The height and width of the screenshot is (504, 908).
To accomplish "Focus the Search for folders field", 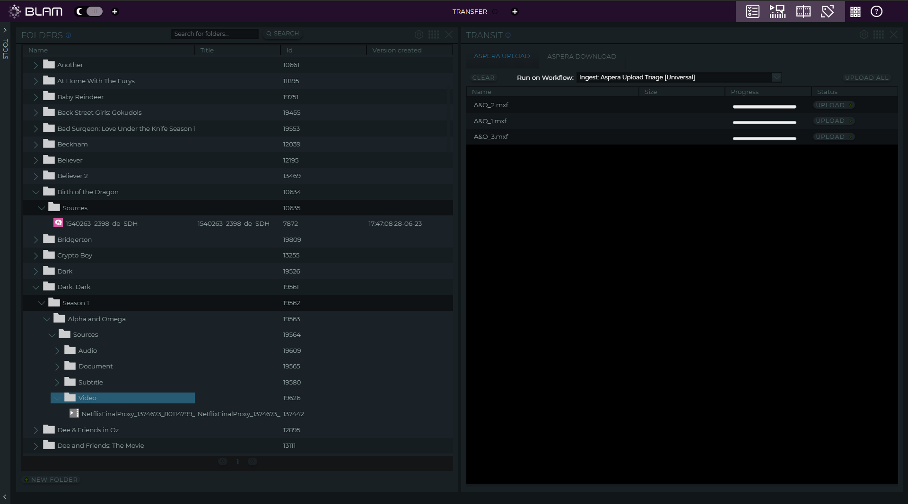I will coord(215,34).
